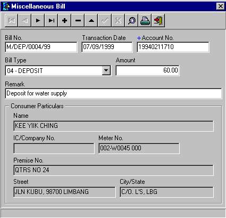Click the edit record up-arrow icon

[91, 20]
